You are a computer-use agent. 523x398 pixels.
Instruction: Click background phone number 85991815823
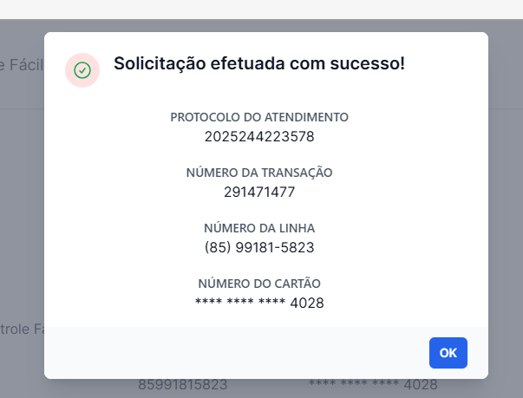(x=182, y=385)
